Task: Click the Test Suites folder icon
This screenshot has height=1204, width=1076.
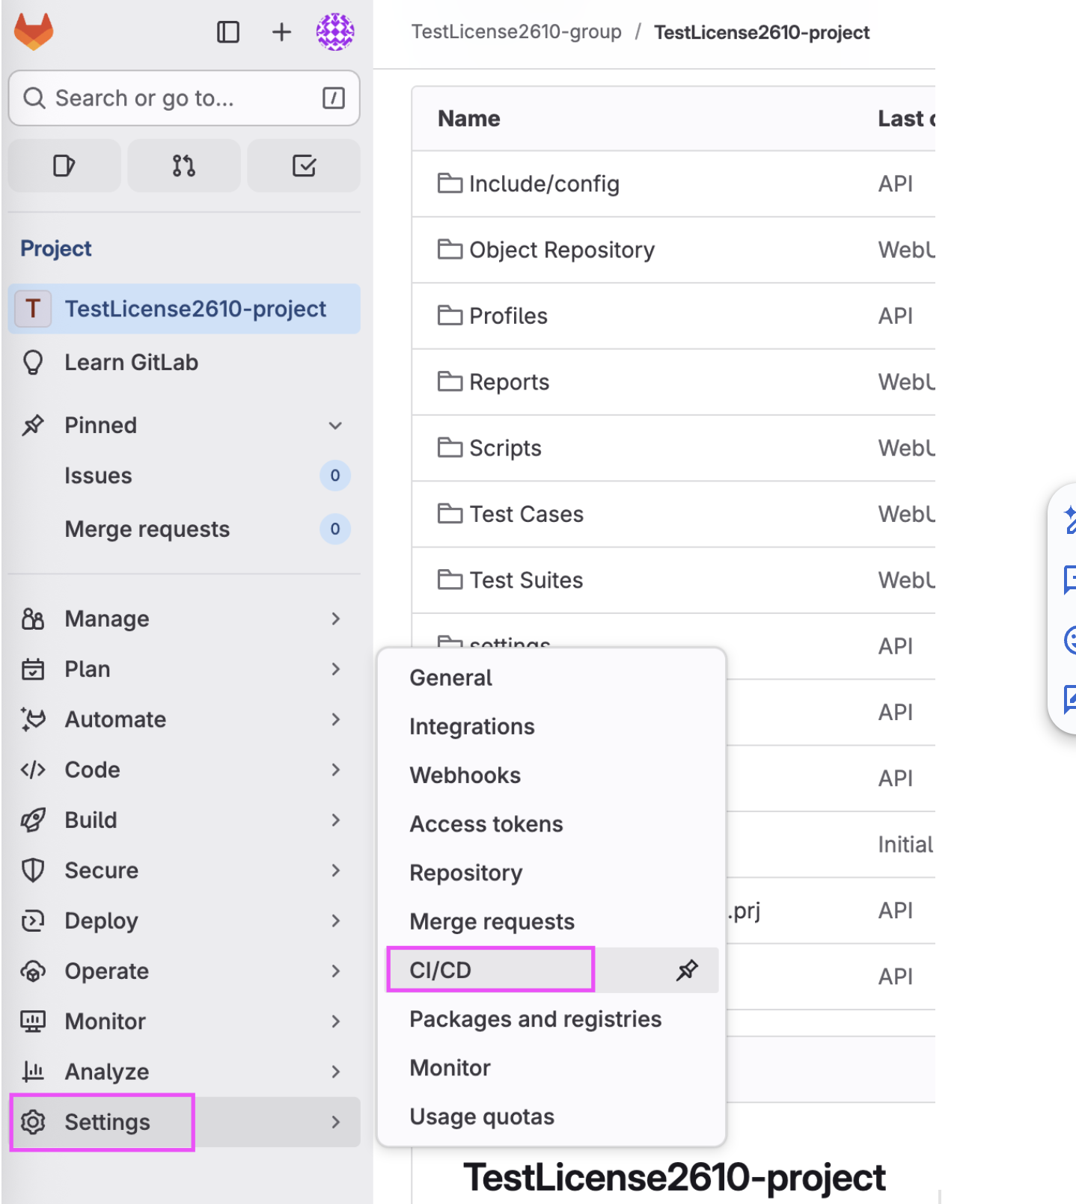Action: point(450,580)
